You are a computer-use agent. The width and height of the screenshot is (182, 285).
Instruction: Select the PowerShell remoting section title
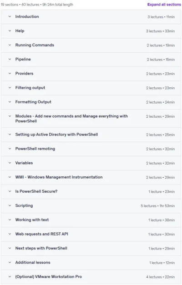[x=35, y=149]
